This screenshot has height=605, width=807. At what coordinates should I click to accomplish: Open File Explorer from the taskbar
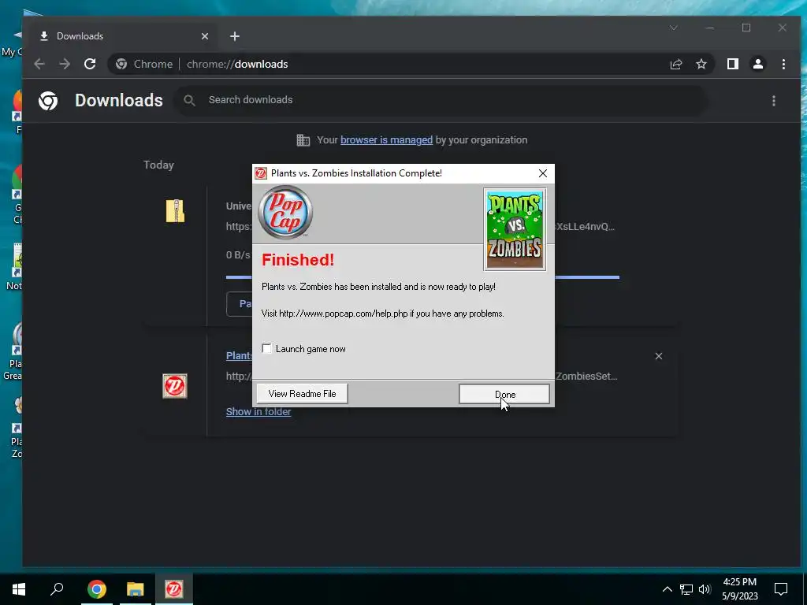click(x=136, y=589)
